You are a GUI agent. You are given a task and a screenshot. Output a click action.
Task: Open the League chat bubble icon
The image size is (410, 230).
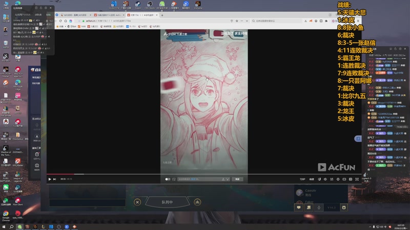click(x=299, y=208)
